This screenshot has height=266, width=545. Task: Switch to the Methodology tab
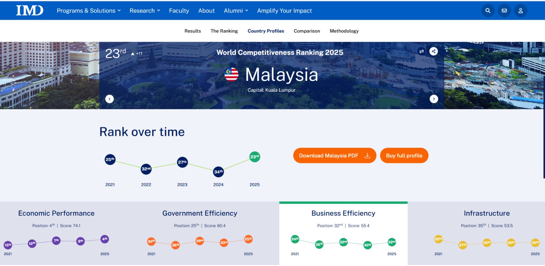[x=344, y=31]
